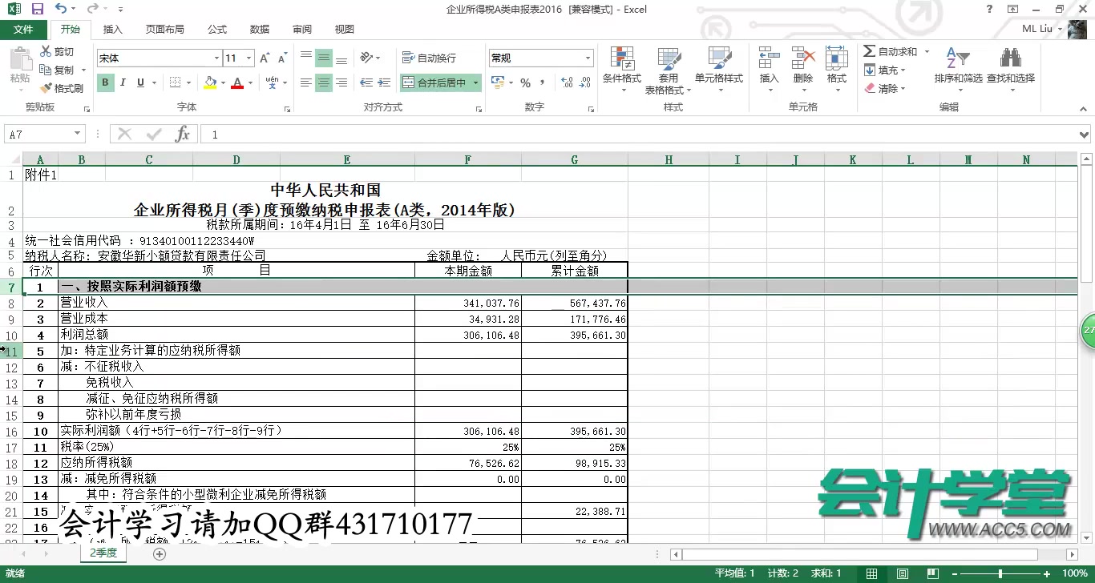Select the 2季度 sheet tab

(x=103, y=553)
